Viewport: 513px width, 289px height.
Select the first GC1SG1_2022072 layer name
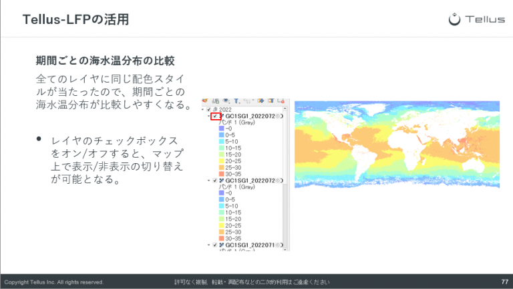click(x=250, y=116)
